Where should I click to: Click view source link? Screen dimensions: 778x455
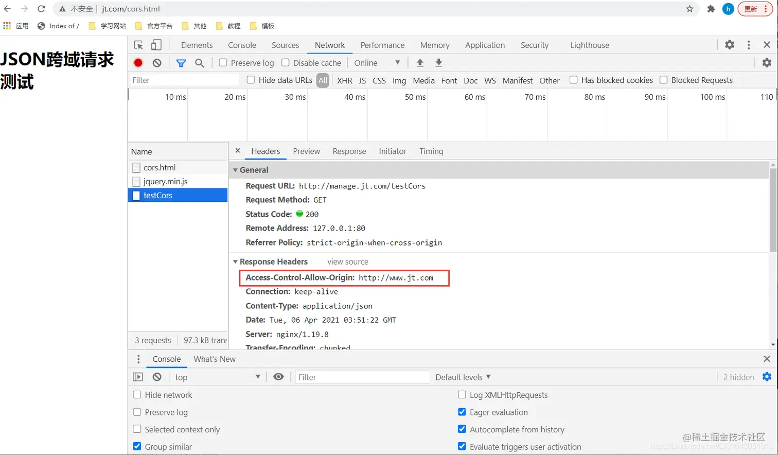point(348,261)
